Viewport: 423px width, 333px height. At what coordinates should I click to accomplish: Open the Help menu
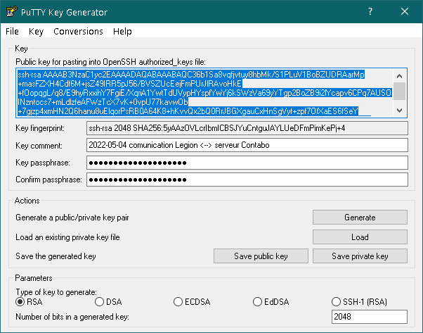point(122,32)
